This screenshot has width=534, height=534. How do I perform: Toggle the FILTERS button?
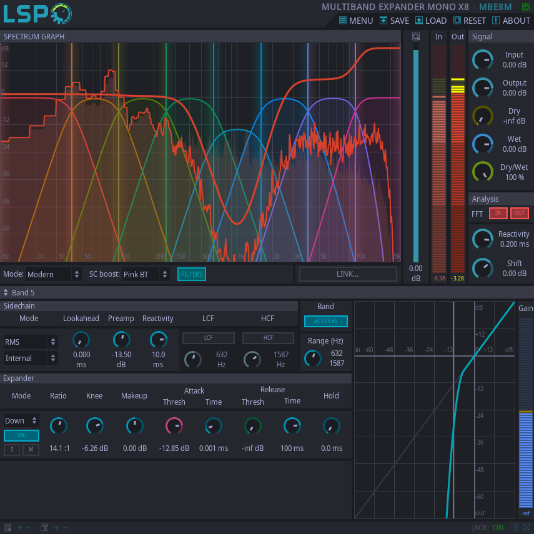(x=191, y=274)
